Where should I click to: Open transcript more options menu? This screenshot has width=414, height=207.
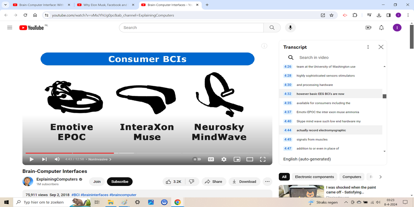pyautogui.click(x=368, y=47)
